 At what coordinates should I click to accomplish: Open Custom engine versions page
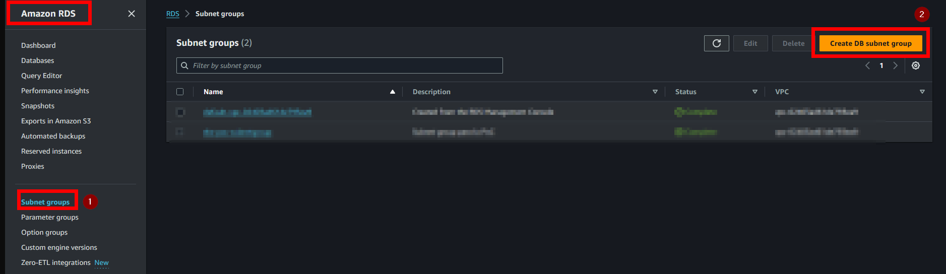pos(59,247)
